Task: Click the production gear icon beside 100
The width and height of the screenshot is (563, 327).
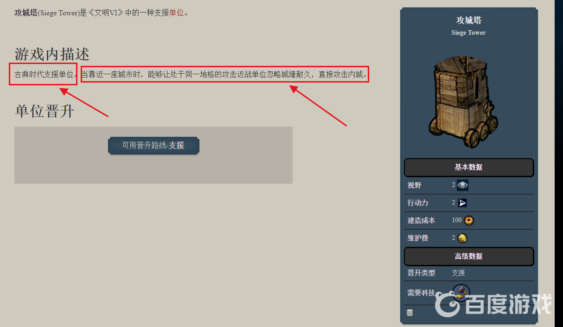Action: [469, 220]
